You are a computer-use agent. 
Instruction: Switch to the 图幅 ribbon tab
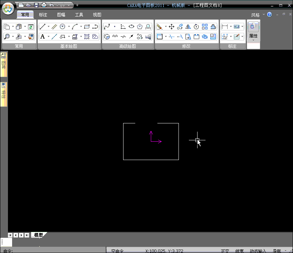click(x=61, y=15)
